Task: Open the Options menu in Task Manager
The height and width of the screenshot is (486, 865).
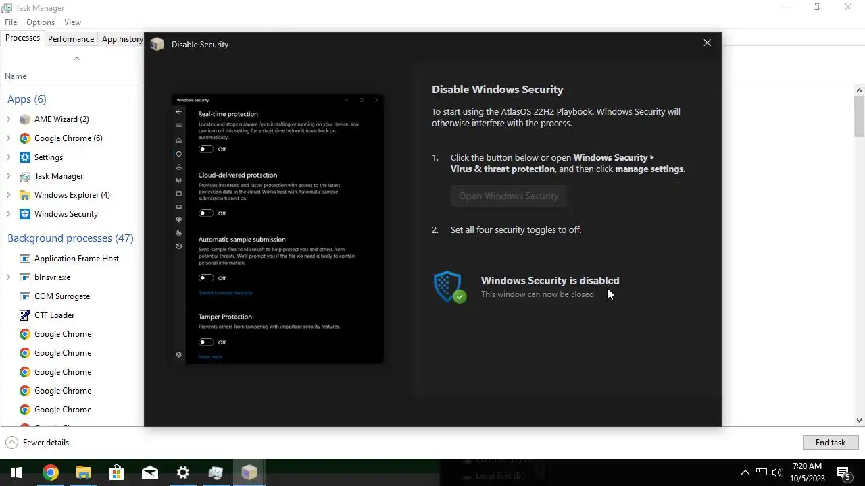Action: 41,22
